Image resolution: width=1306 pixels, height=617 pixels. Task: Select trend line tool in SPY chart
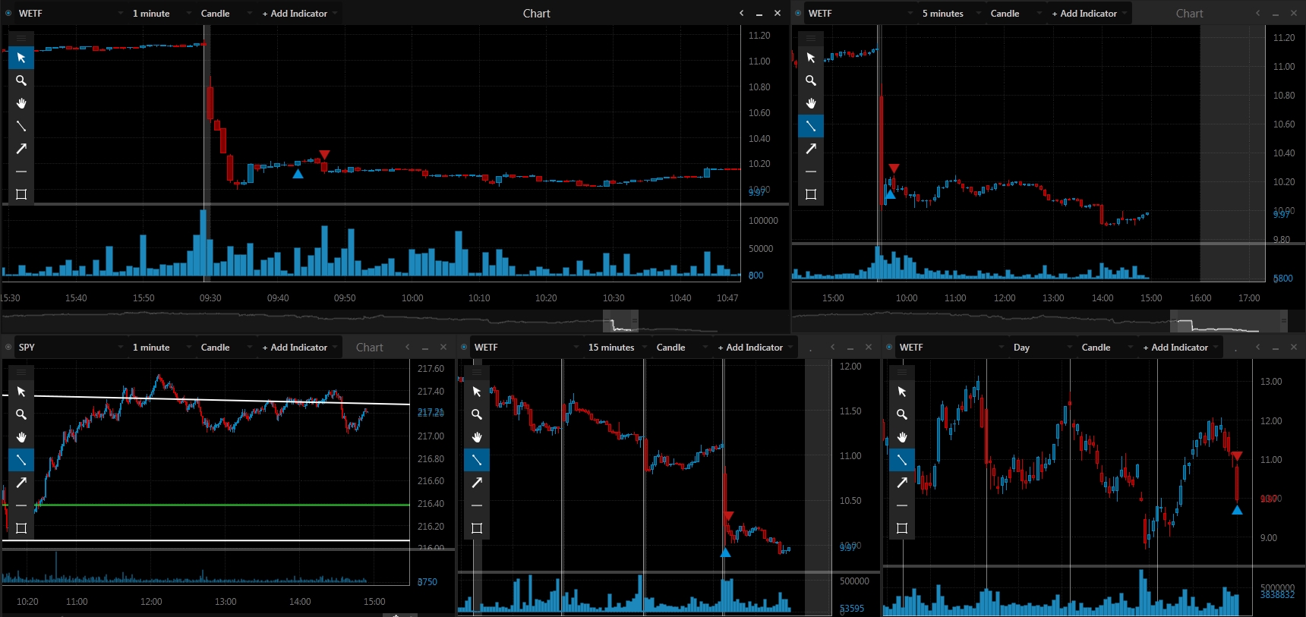(x=21, y=460)
